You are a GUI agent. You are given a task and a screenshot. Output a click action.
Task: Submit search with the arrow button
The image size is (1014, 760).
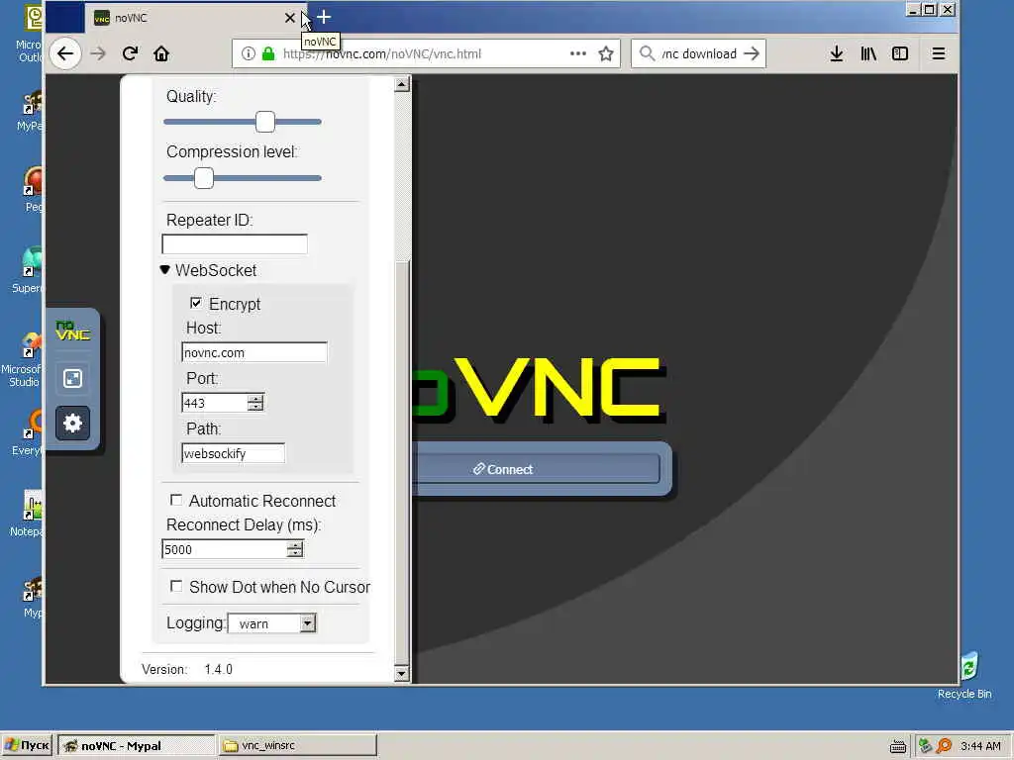pyautogui.click(x=752, y=53)
